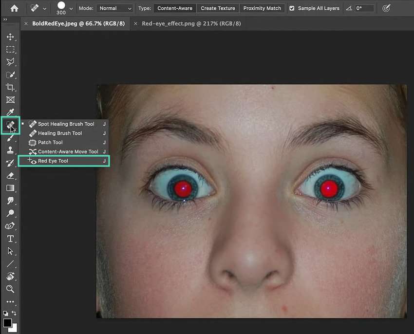Select the Move tool

coord(10,37)
